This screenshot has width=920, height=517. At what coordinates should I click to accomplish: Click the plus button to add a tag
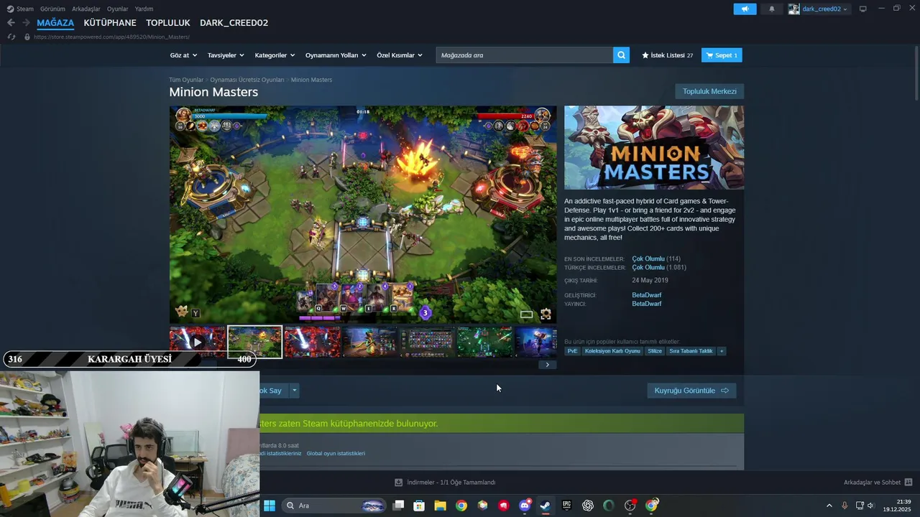[x=721, y=351]
